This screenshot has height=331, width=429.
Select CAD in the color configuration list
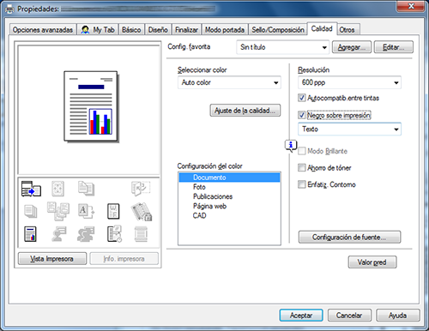[229, 215]
